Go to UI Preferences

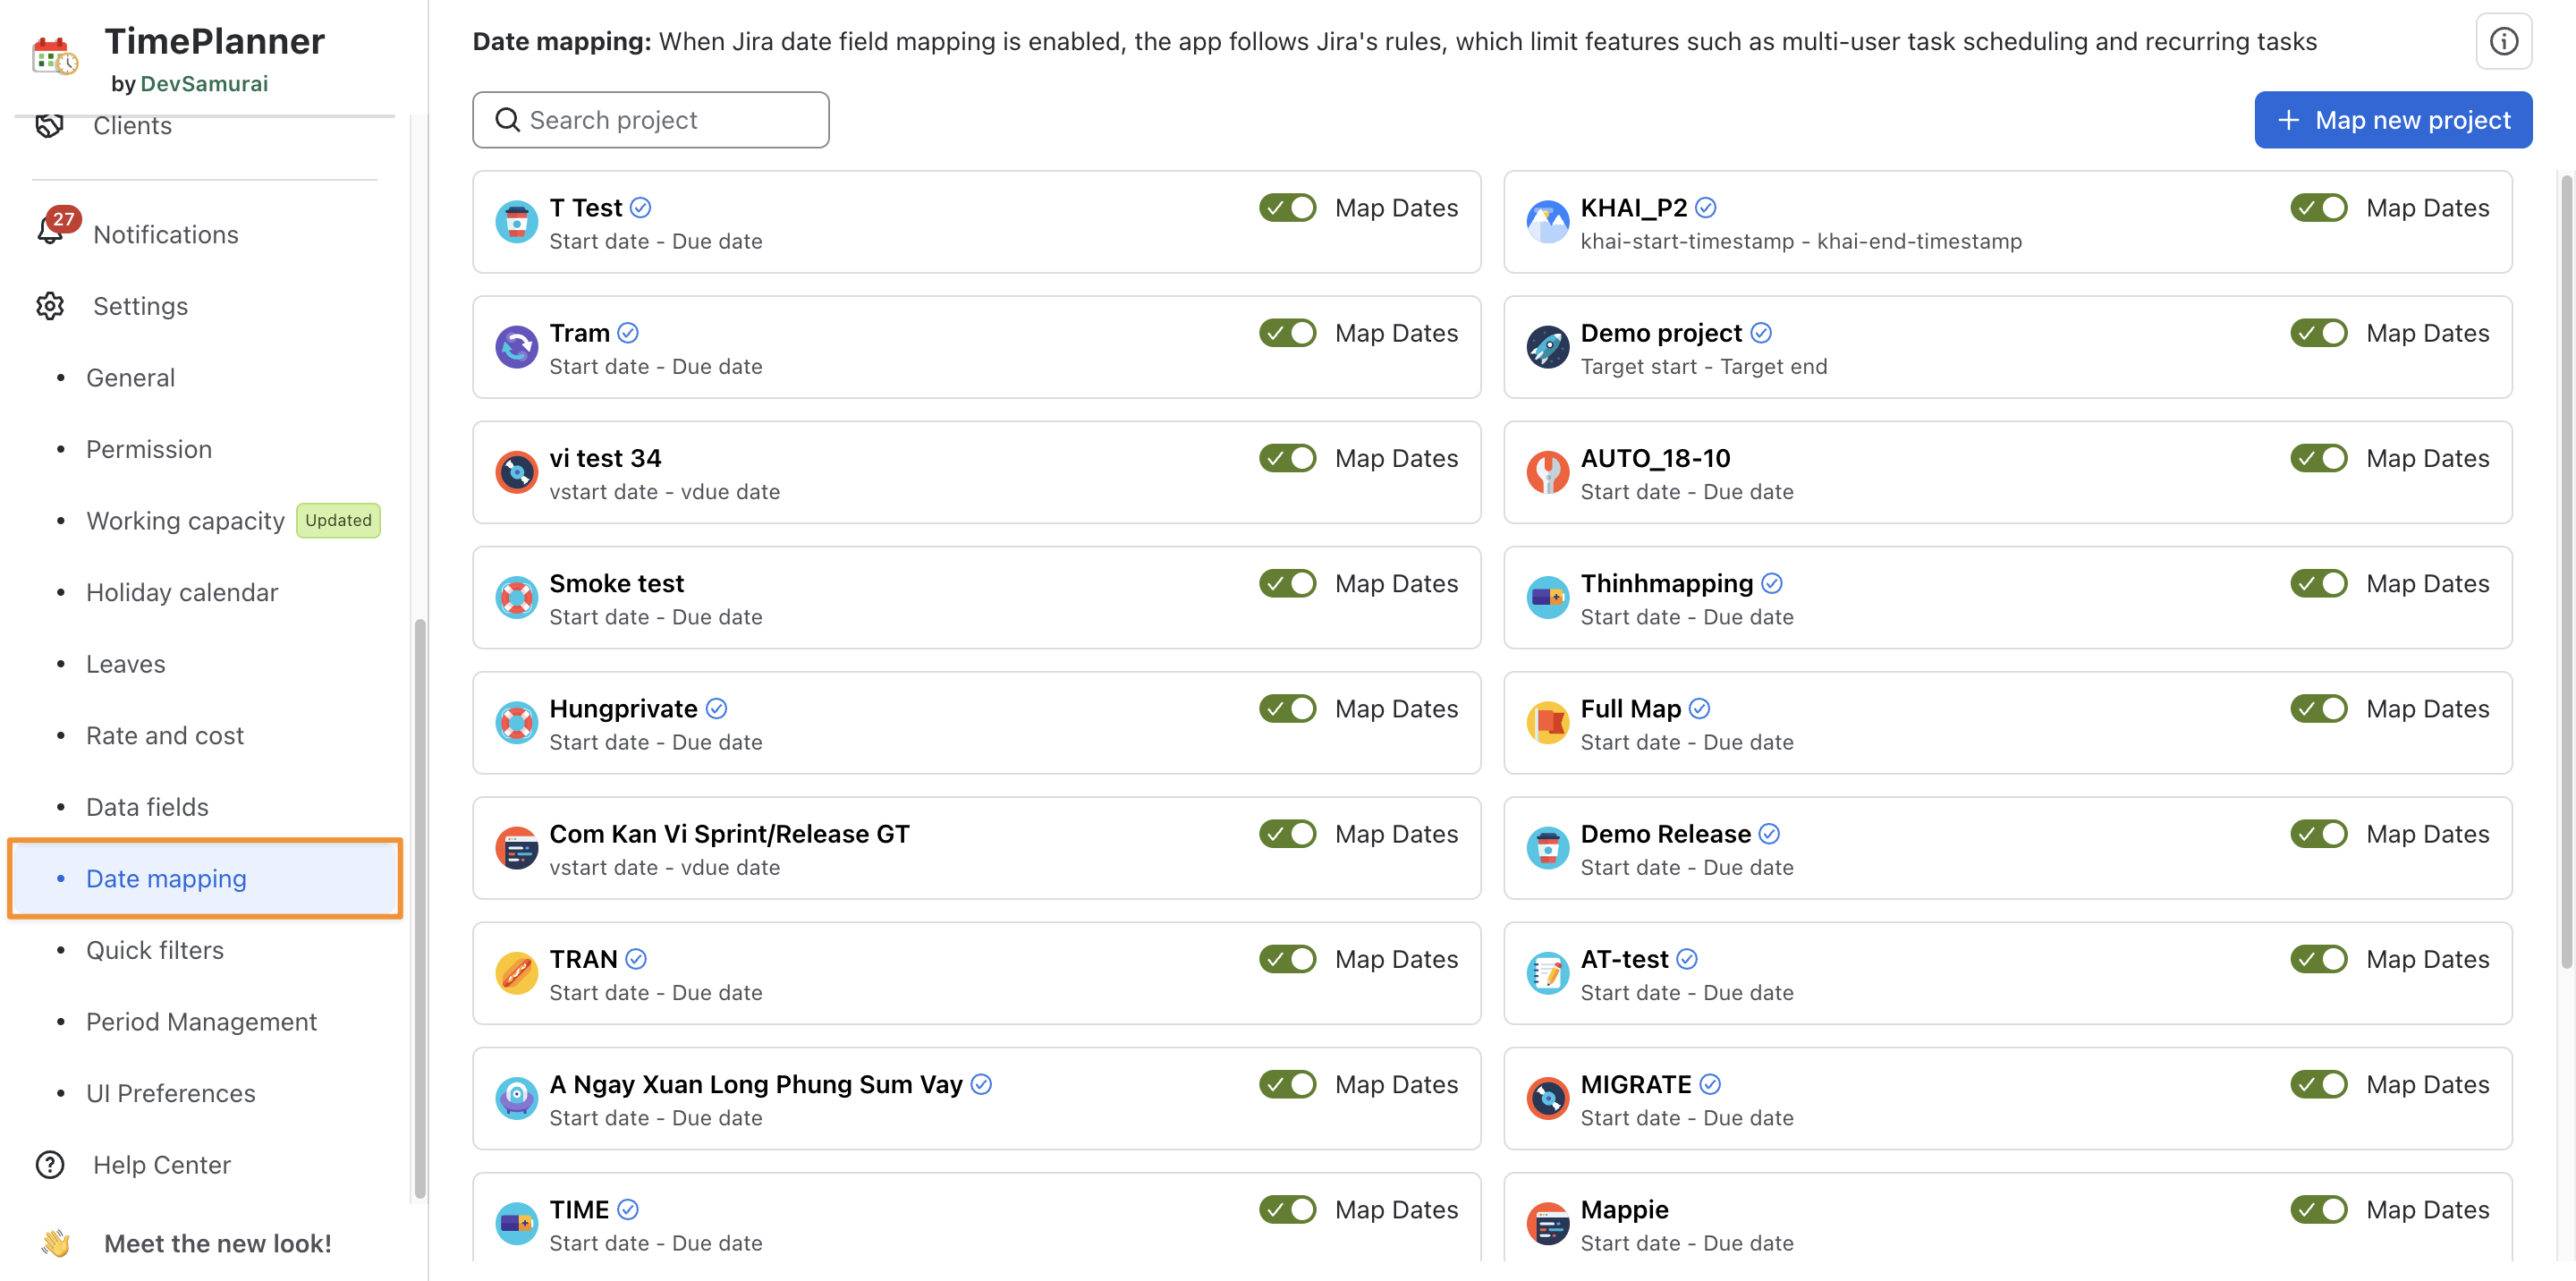tap(171, 1093)
